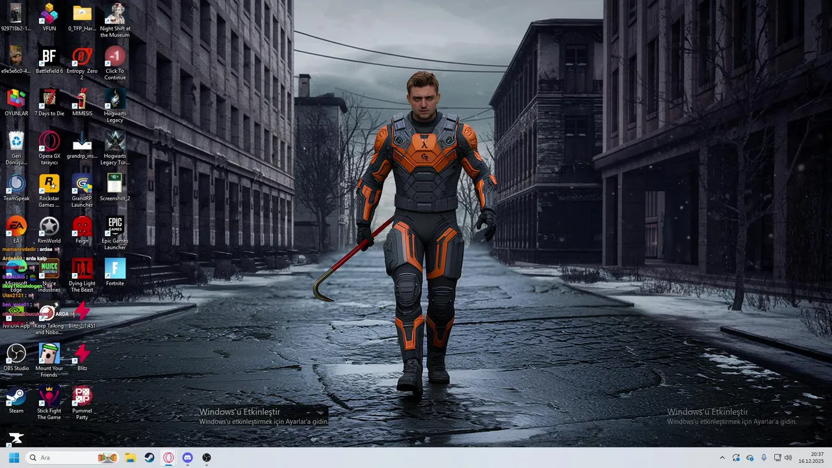Viewport: 832px width, 468px height.
Task: Open Hogwarts Legacy Tür... shortcut
Action: [x=115, y=148]
